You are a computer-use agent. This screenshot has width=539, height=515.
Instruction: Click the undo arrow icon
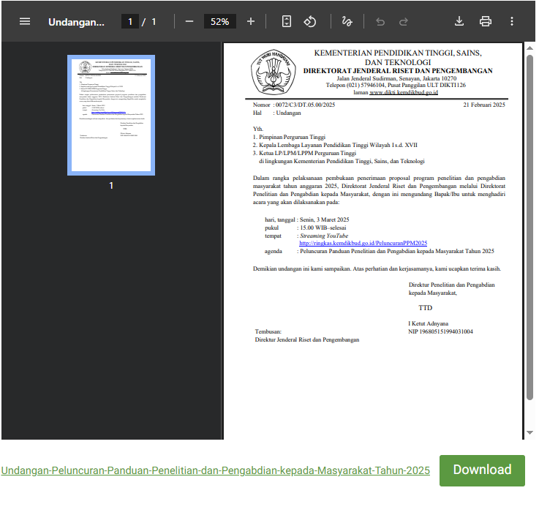380,21
